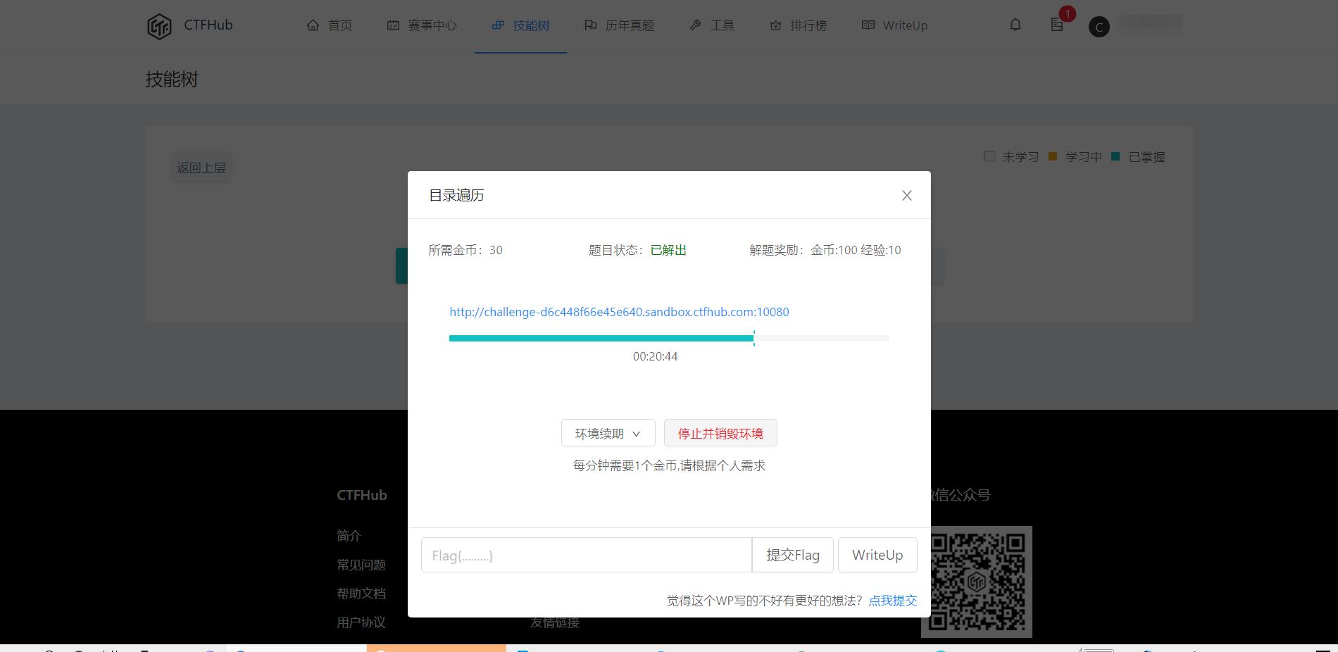The width and height of the screenshot is (1338, 652).
Task: Click the 未学习 legend swatch
Action: [x=989, y=156]
